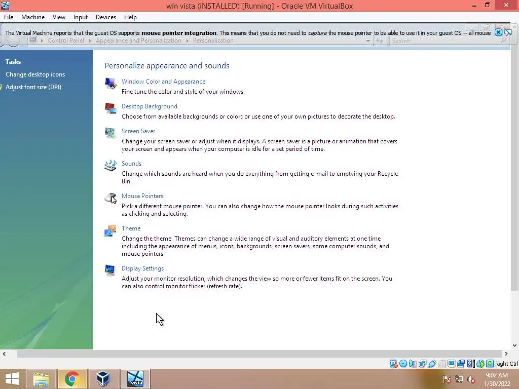Click the horizontal scrollbar left arrow
This screenshot has height=389, width=519.
coord(4,354)
